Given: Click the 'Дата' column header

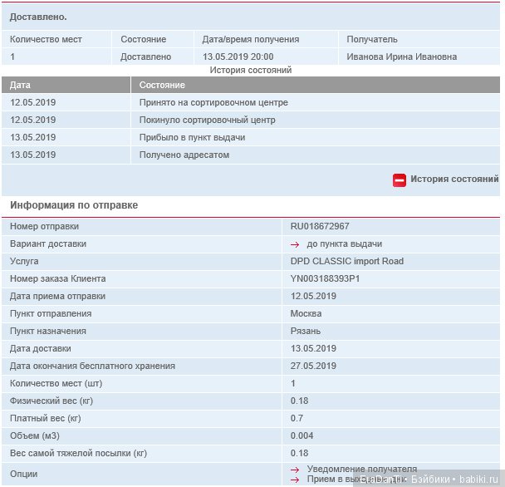Looking at the screenshot, I should pyautogui.click(x=21, y=86).
